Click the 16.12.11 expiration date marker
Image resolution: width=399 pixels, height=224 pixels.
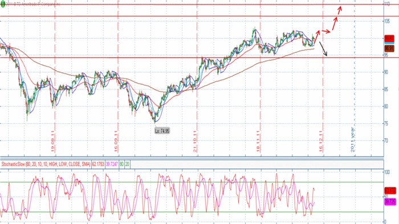(x=321, y=142)
